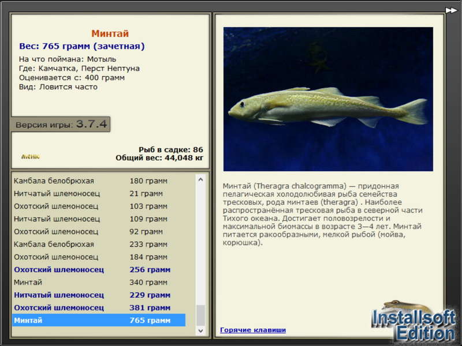Click the double-arrow forward icon
This screenshot has height=346, width=462.
[x=451, y=10]
